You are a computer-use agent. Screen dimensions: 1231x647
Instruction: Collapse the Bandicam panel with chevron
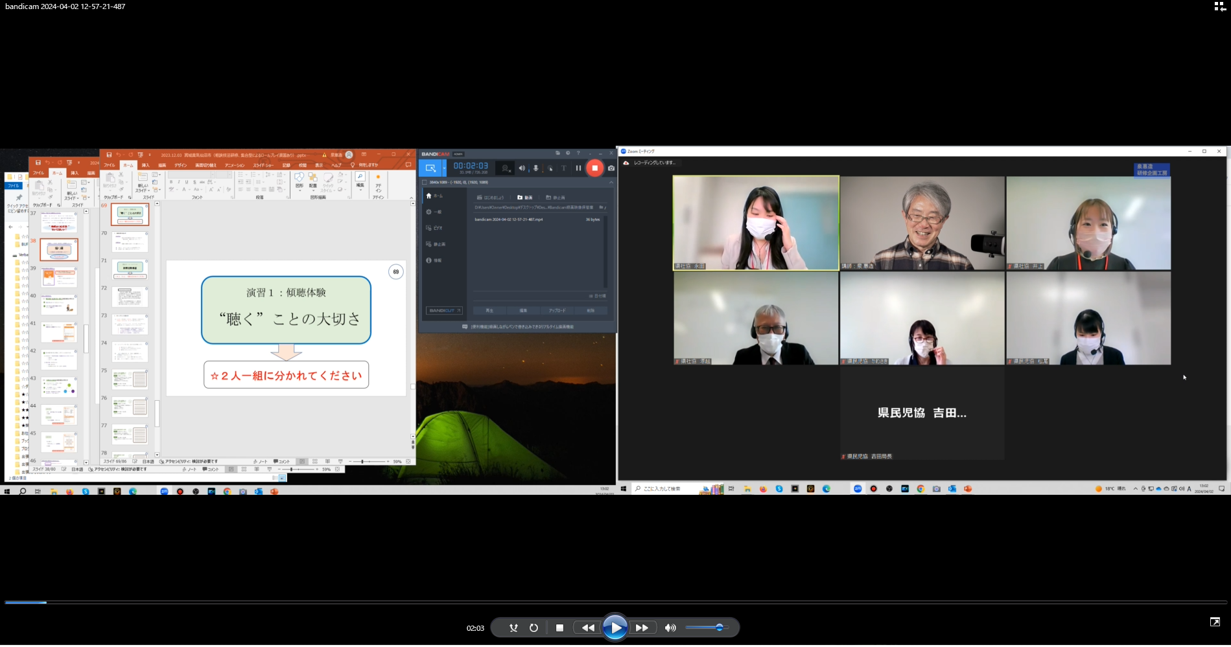611,183
